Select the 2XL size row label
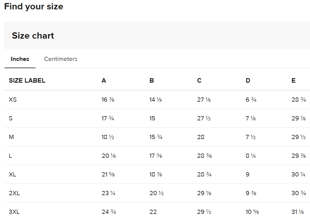310x219 pixels. (14, 193)
